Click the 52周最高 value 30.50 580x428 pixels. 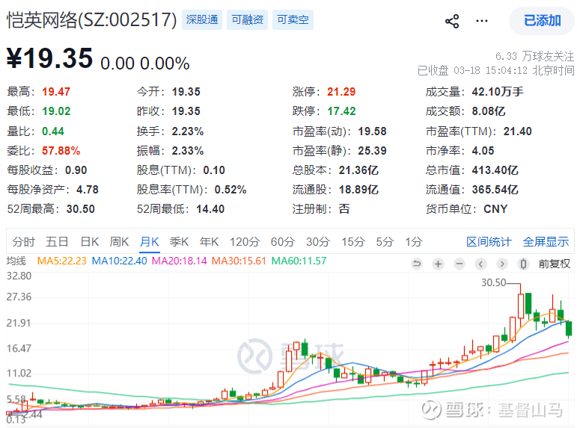81,209
